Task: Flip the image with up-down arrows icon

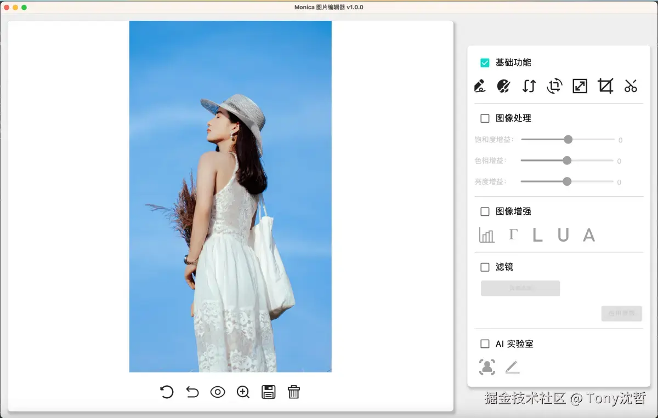Action: point(529,86)
